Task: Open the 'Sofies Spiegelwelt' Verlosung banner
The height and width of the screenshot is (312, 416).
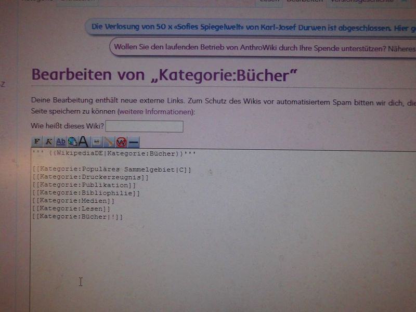Action: click(x=251, y=28)
